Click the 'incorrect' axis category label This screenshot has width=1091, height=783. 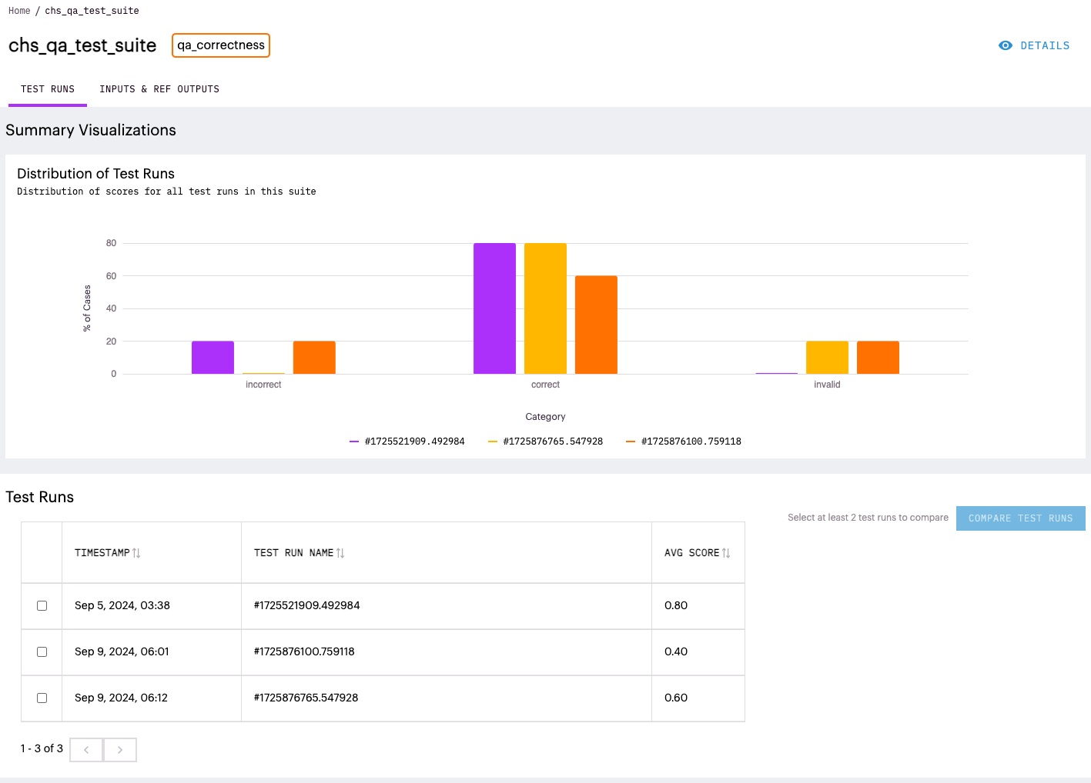pos(263,385)
